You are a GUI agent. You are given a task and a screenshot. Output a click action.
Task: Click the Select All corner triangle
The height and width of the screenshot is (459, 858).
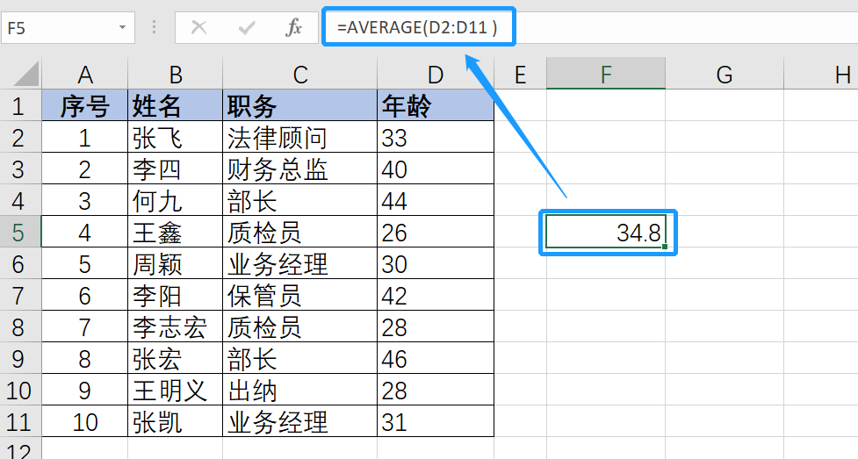coord(25,74)
